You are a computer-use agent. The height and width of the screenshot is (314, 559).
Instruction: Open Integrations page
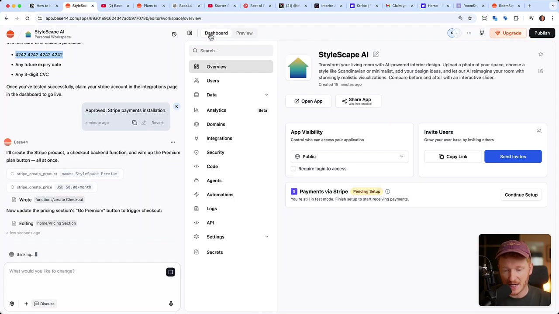point(231,138)
